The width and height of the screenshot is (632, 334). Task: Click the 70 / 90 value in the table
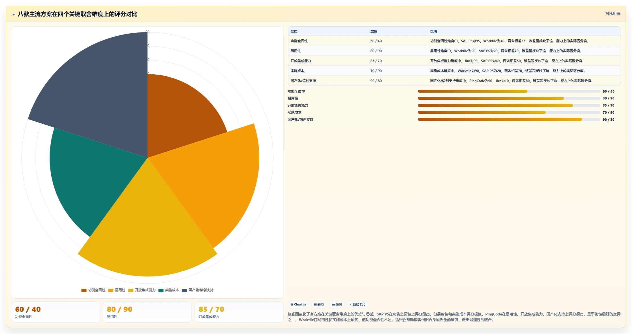point(376,71)
